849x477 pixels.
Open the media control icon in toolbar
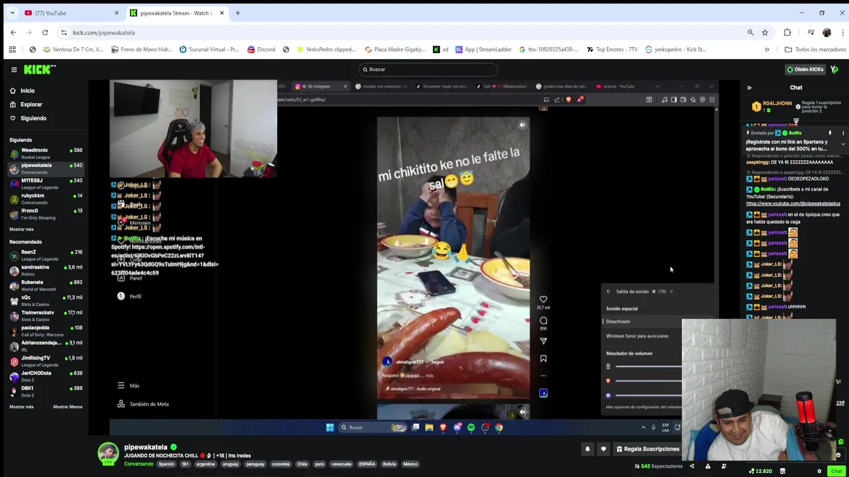pos(811,32)
